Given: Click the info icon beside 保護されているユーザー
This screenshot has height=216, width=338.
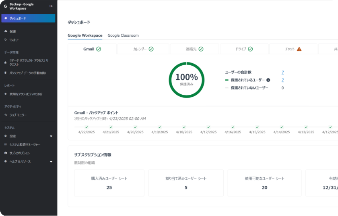Looking at the screenshot, I should click(x=268, y=80).
